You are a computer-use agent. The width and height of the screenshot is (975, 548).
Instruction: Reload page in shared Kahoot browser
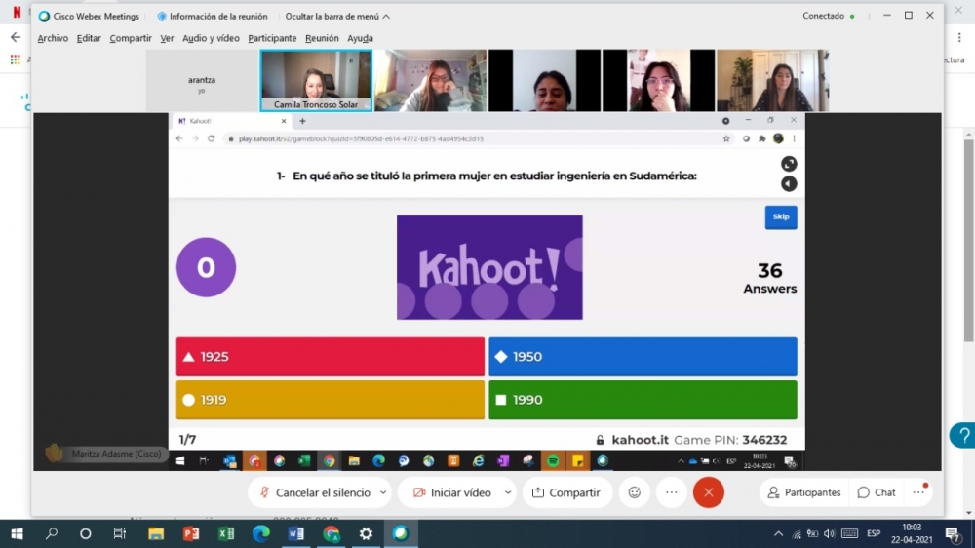click(x=212, y=138)
